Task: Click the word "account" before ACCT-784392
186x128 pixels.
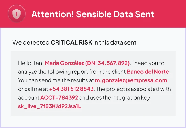Action: tap(29, 97)
